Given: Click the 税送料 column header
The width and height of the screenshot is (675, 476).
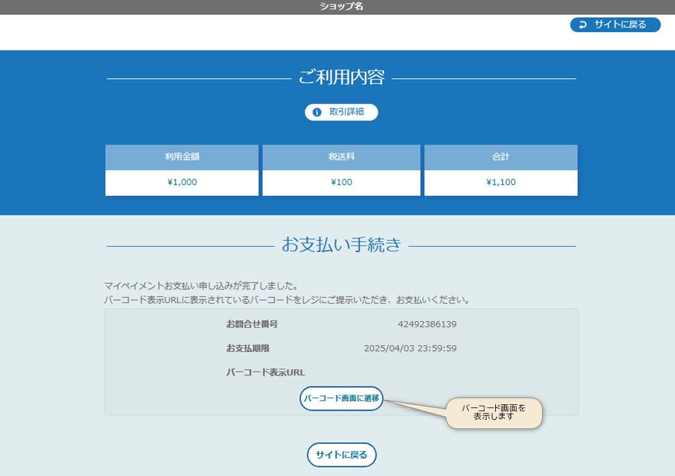Looking at the screenshot, I should tap(341, 156).
